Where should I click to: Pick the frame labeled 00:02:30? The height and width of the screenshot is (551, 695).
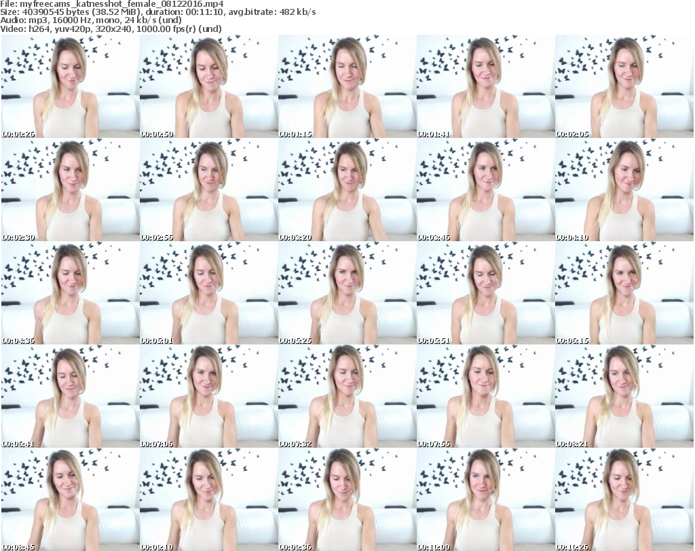tap(71, 190)
